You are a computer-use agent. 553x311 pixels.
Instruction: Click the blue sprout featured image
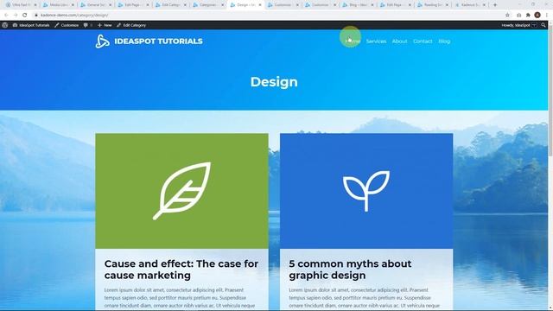pos(366,191)
